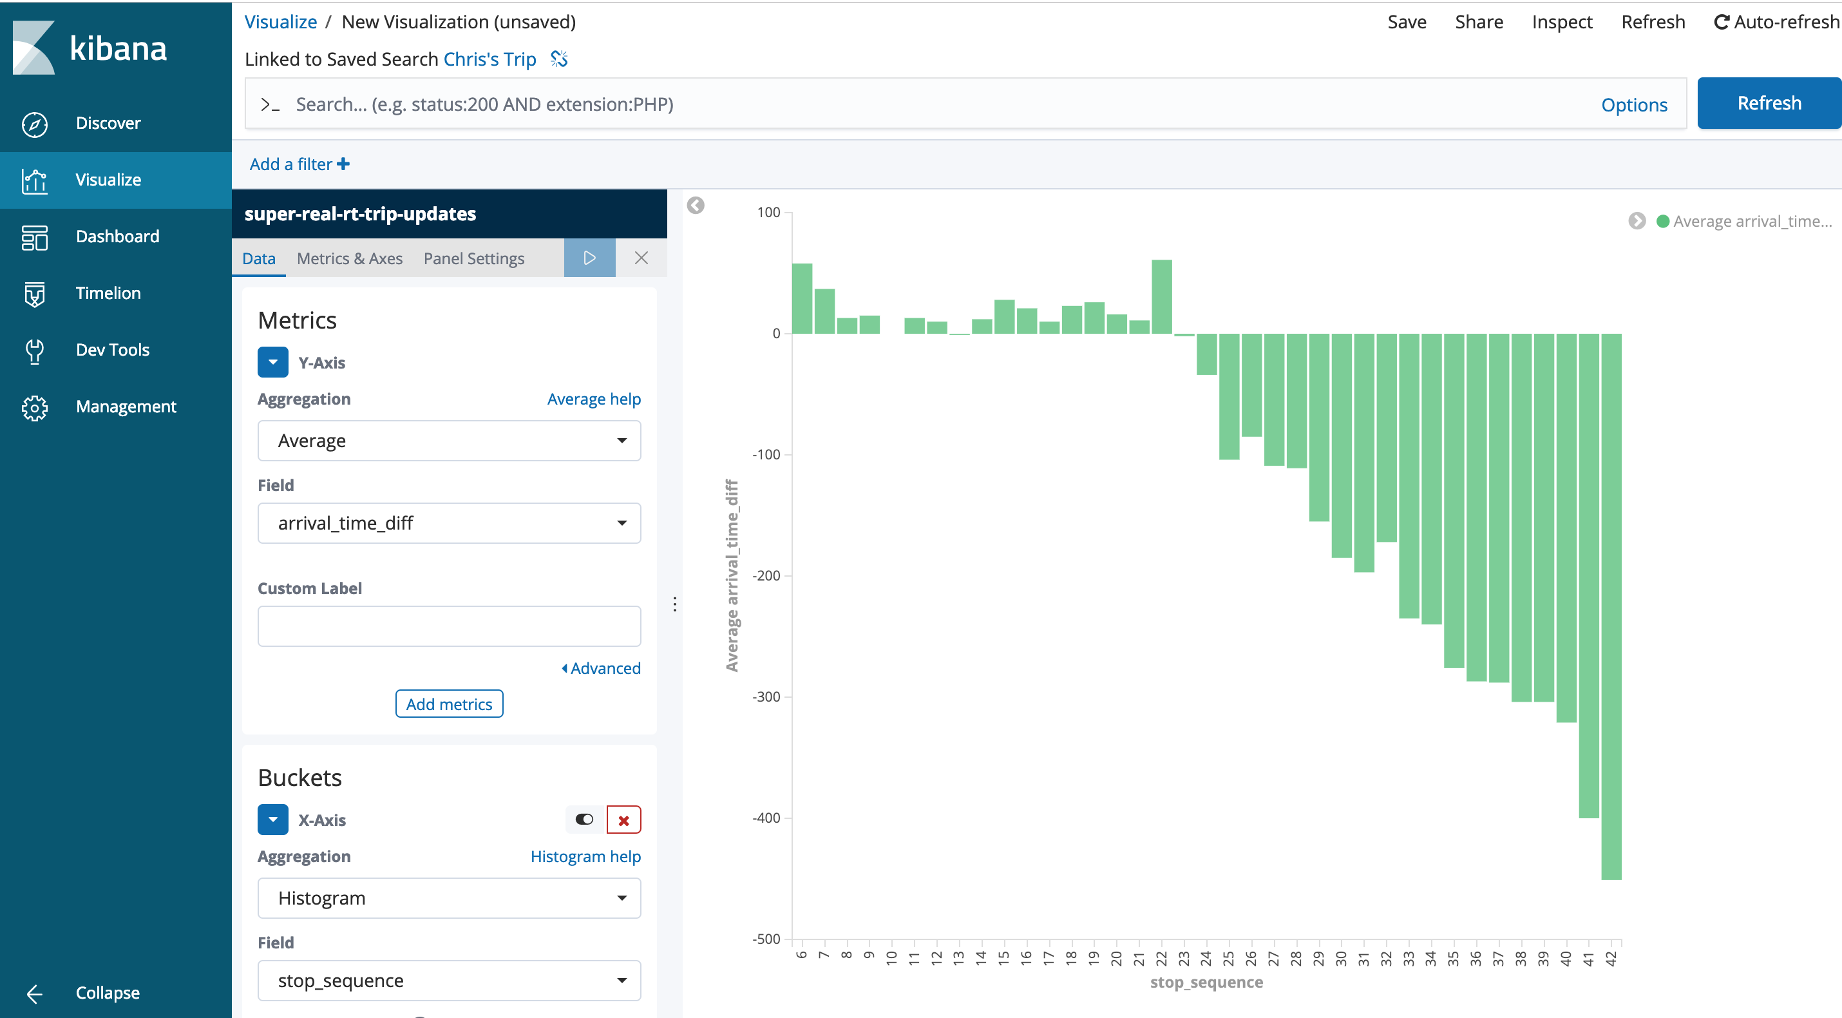Switch to the Panel Settings tab
This screenshot has height=1018, width=1842.
point(473,258)
